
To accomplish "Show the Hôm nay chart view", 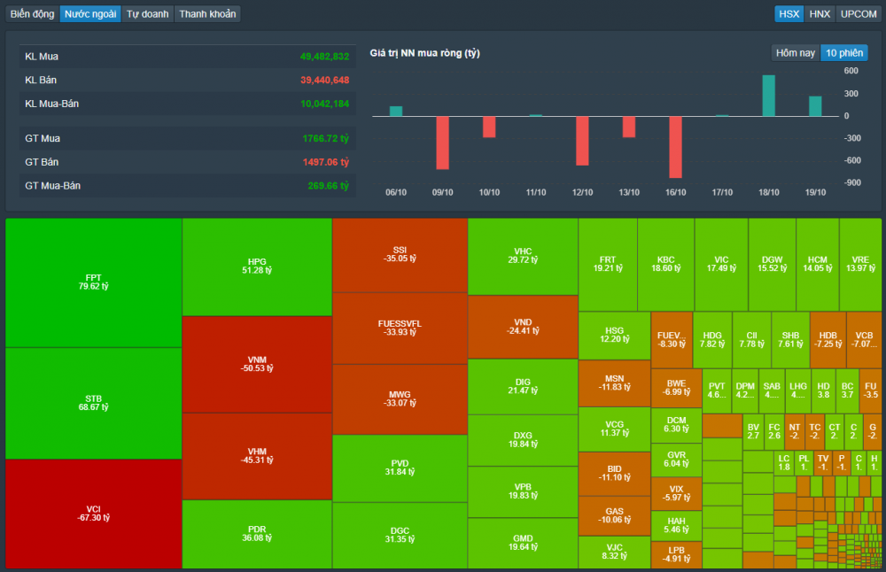I will click(795, 53).
